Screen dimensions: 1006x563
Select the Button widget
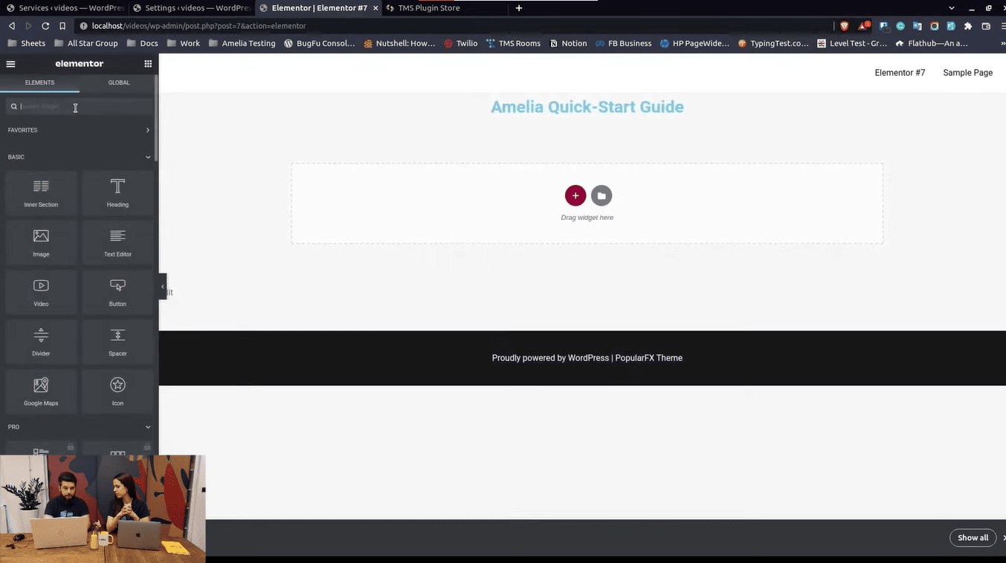(x=117, y=293)
